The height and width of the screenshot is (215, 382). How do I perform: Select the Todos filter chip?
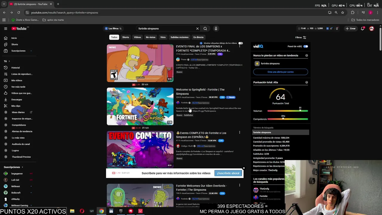114,37
